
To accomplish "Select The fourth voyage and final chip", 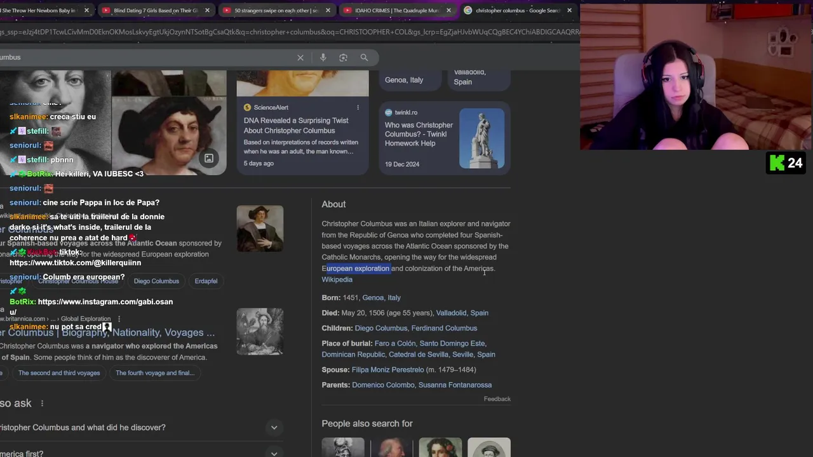I will pyautogui.click(x=155, y=373).
